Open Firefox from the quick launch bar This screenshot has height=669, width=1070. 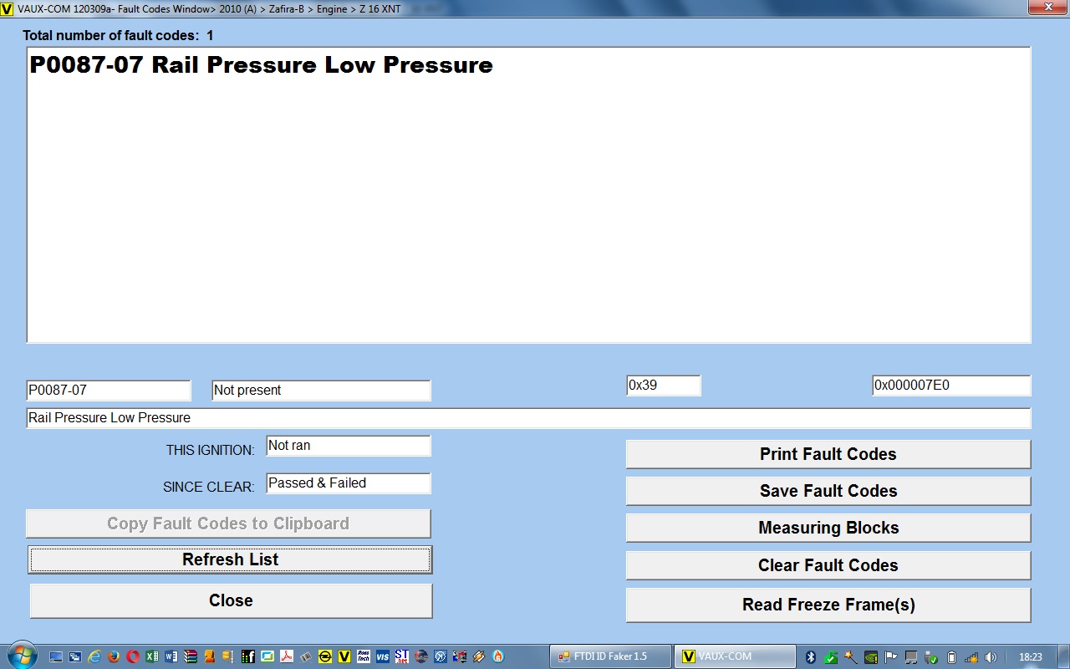pyautogui.click(x=114, y=656)
